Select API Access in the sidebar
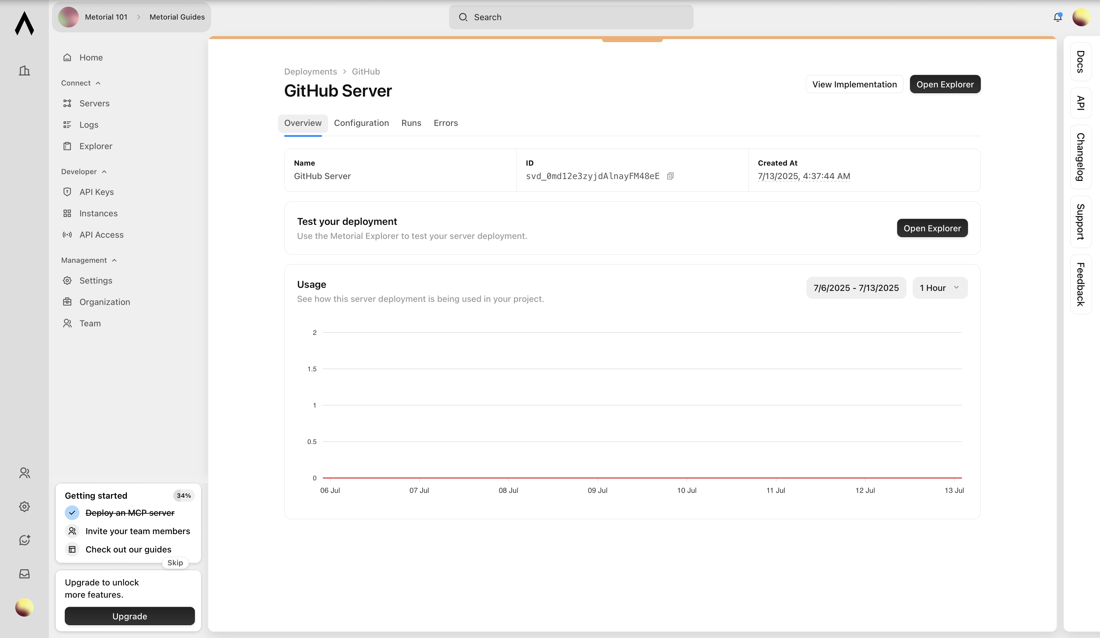The height and width of the screenshot is (638, 1100). [101, 234]
